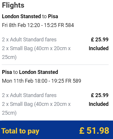This screenshot has width=113, height=139.
Task: Click flight number FR 584
Action: [x=66, y=25]
